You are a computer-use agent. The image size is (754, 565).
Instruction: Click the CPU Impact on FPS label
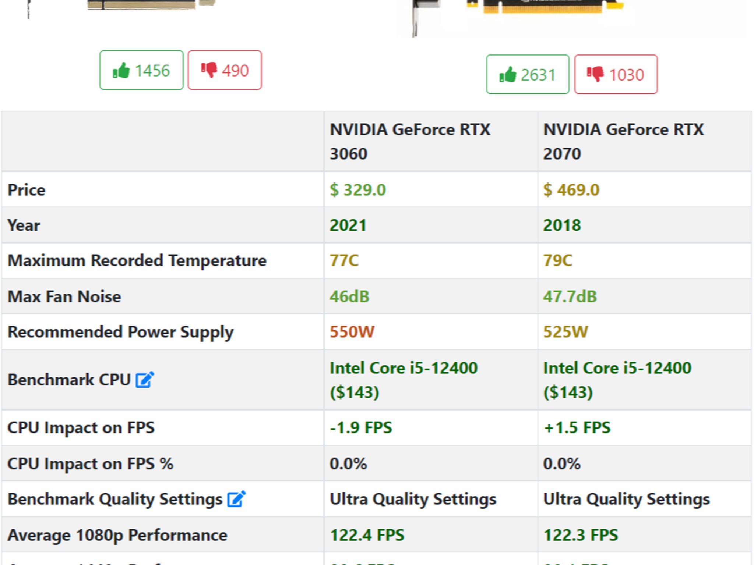click(x=81, y=428)
